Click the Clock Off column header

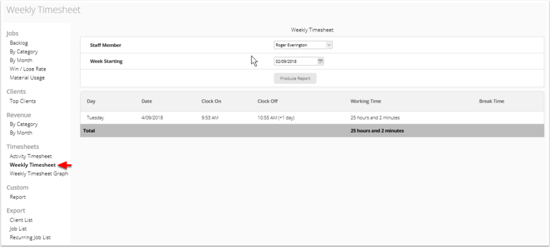click(268, 101)
